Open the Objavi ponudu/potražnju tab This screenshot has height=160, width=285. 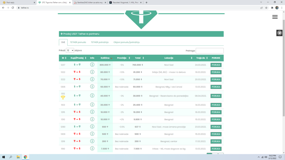pyautogui.click(x=127, y=42)
